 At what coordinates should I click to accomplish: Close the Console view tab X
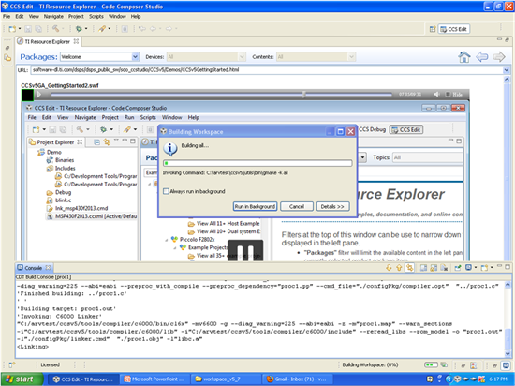pyautogui.click(x=48, y=267)
